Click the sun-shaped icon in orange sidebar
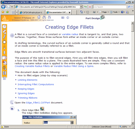 pyautogui.click(x=4, y=42)
